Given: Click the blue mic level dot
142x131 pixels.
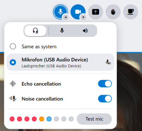Looking at the screenshot, I should [x=49, y=119].
